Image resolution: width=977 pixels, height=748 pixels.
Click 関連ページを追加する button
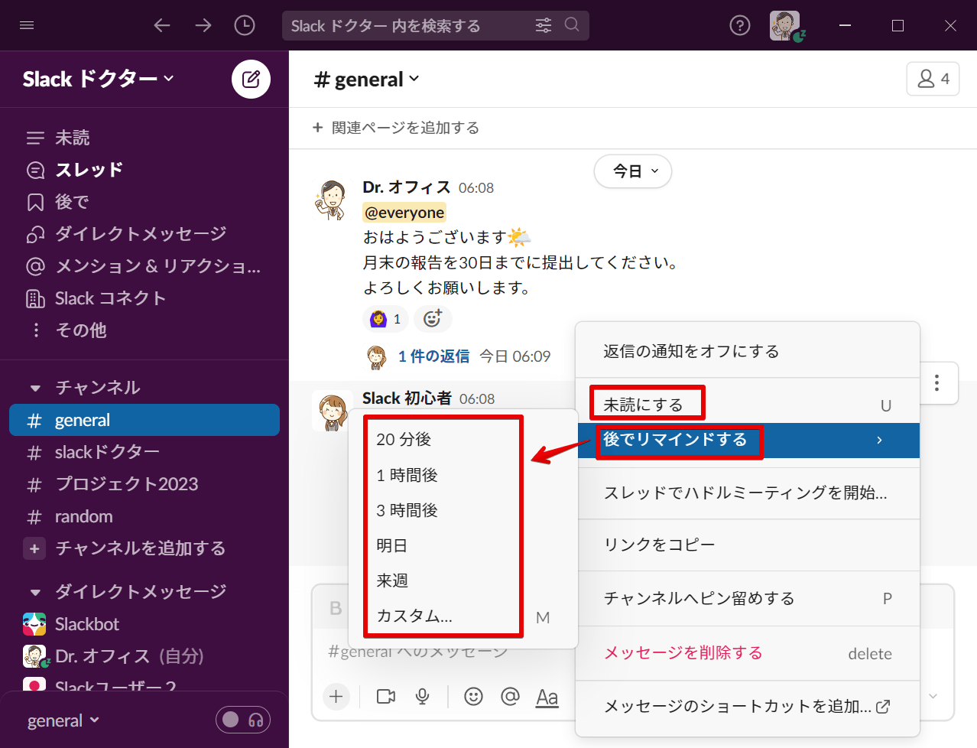pos(396,128)
